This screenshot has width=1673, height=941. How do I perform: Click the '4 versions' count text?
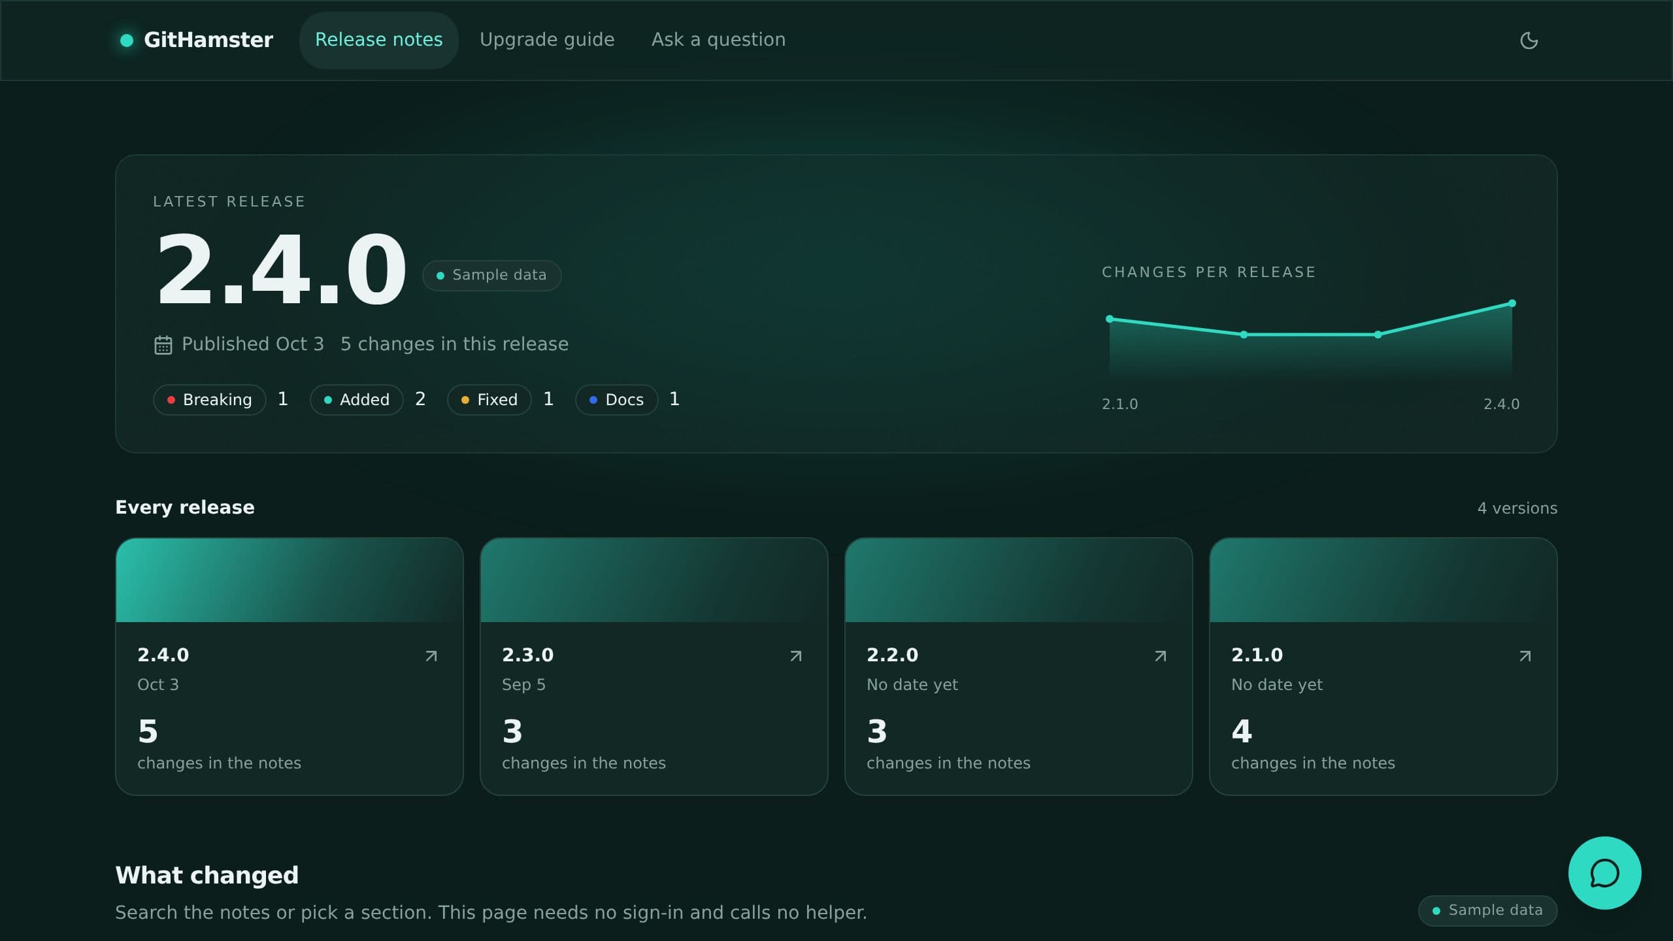coord(1517,508)
